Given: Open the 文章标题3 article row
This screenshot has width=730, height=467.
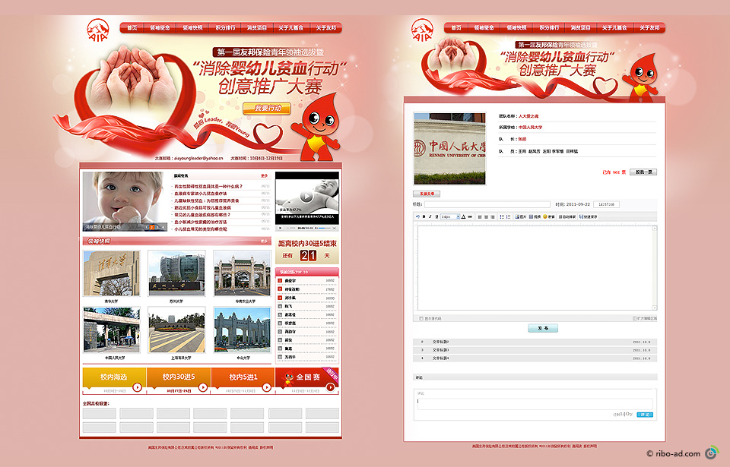Looking at the screenshot, I should coord(535,350).
